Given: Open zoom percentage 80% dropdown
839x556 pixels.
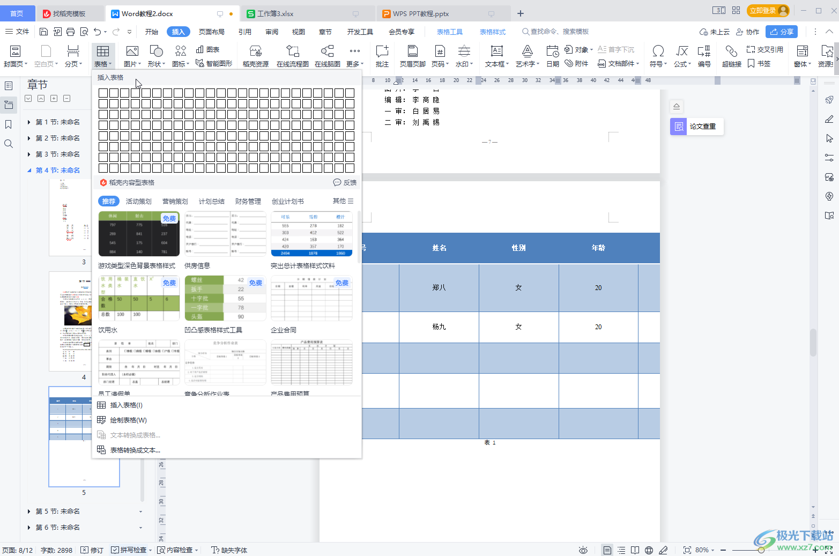Looking at the screenshot, I should (x=704, y=550).
